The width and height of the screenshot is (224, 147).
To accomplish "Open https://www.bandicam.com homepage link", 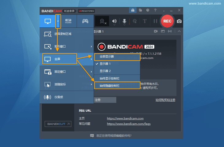I will [125, 118].
